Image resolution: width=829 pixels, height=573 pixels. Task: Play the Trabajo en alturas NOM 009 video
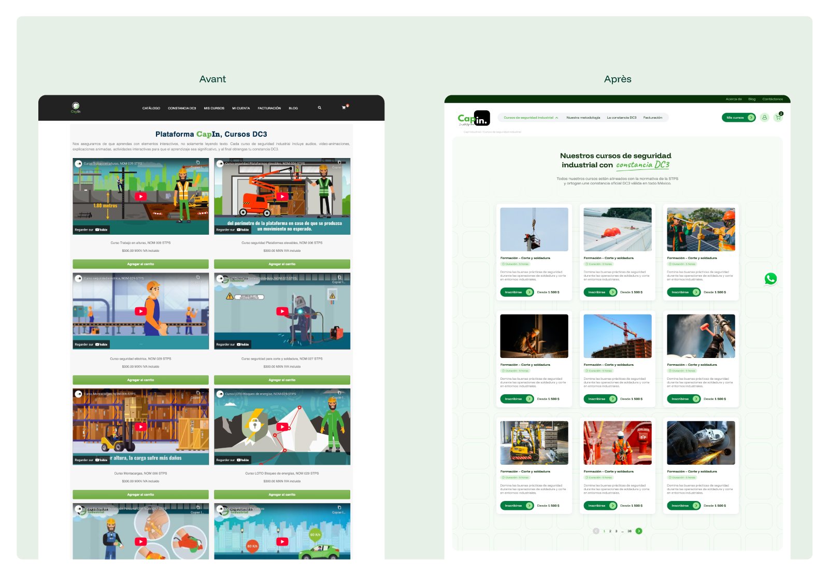click(141, 196)
